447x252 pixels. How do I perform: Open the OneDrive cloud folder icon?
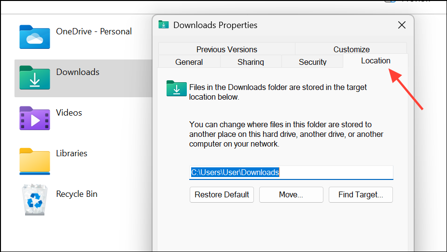click(34, 37)
